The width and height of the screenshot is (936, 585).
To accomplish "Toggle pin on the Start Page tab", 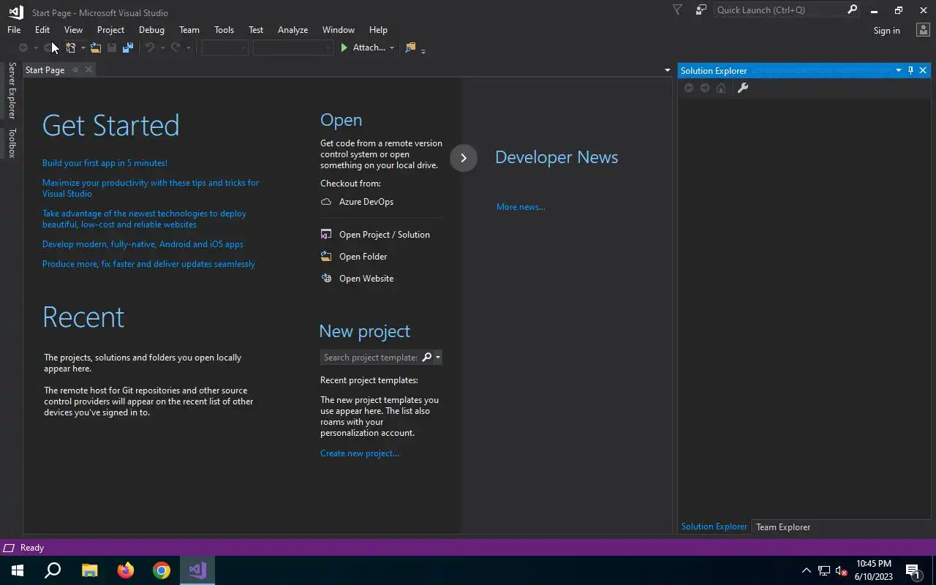I will (x=75, y=69).
